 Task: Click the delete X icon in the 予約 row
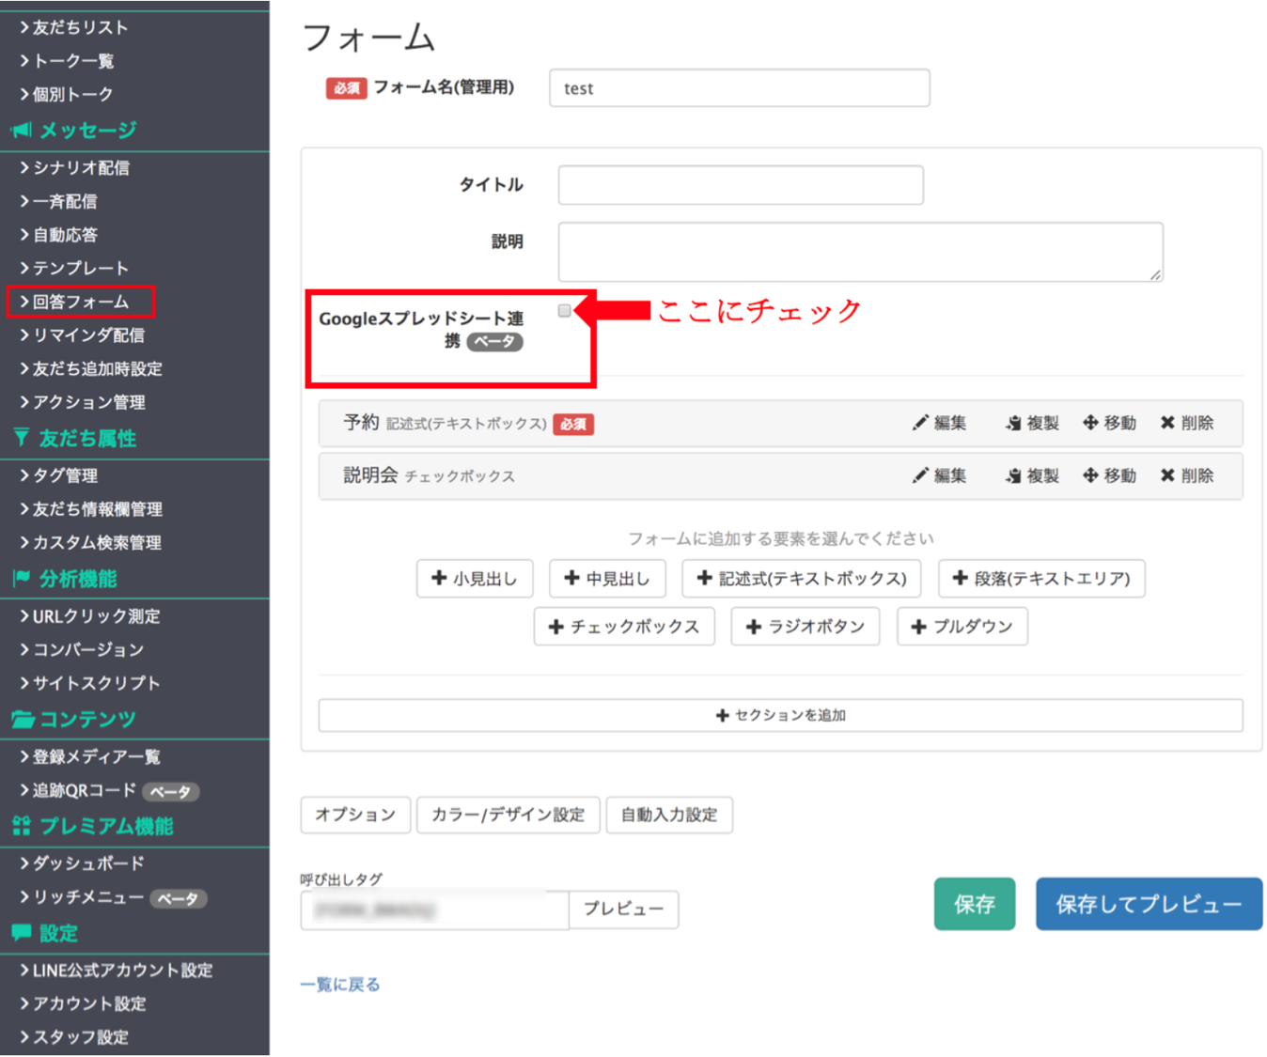1167,423
